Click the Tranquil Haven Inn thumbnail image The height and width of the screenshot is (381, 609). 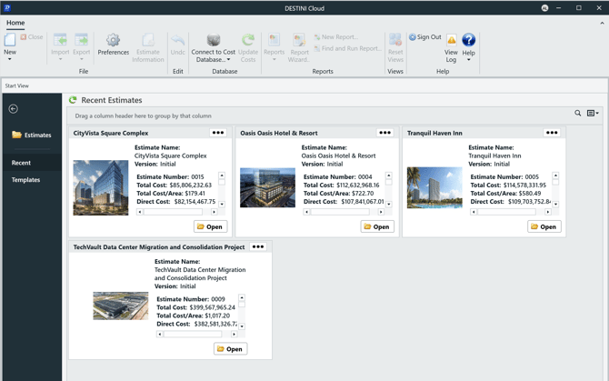coord(434,187)
